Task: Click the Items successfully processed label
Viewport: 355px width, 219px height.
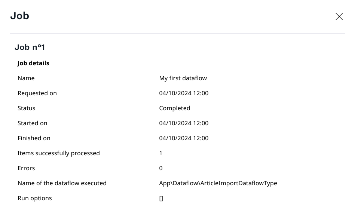Action: tap(59, 153)
